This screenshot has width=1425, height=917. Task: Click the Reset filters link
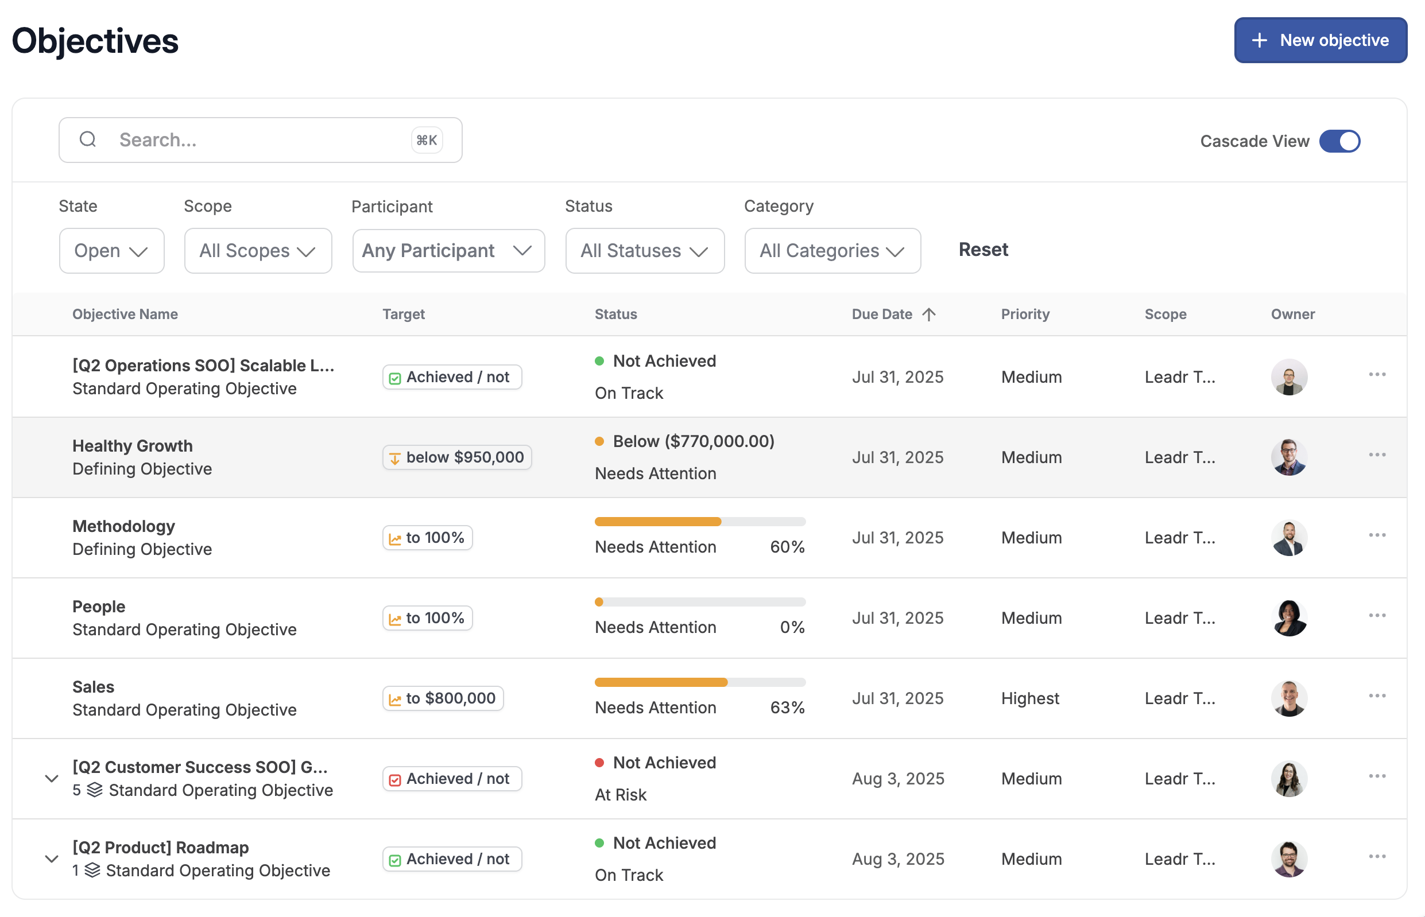pyautogui.click(x=983, y=250)
